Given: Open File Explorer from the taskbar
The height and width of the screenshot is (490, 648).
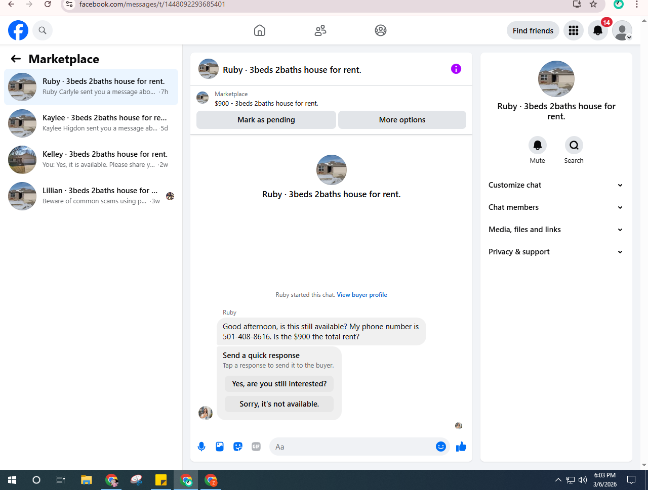Looking at the screenshot, I should [x=87, y=480].
